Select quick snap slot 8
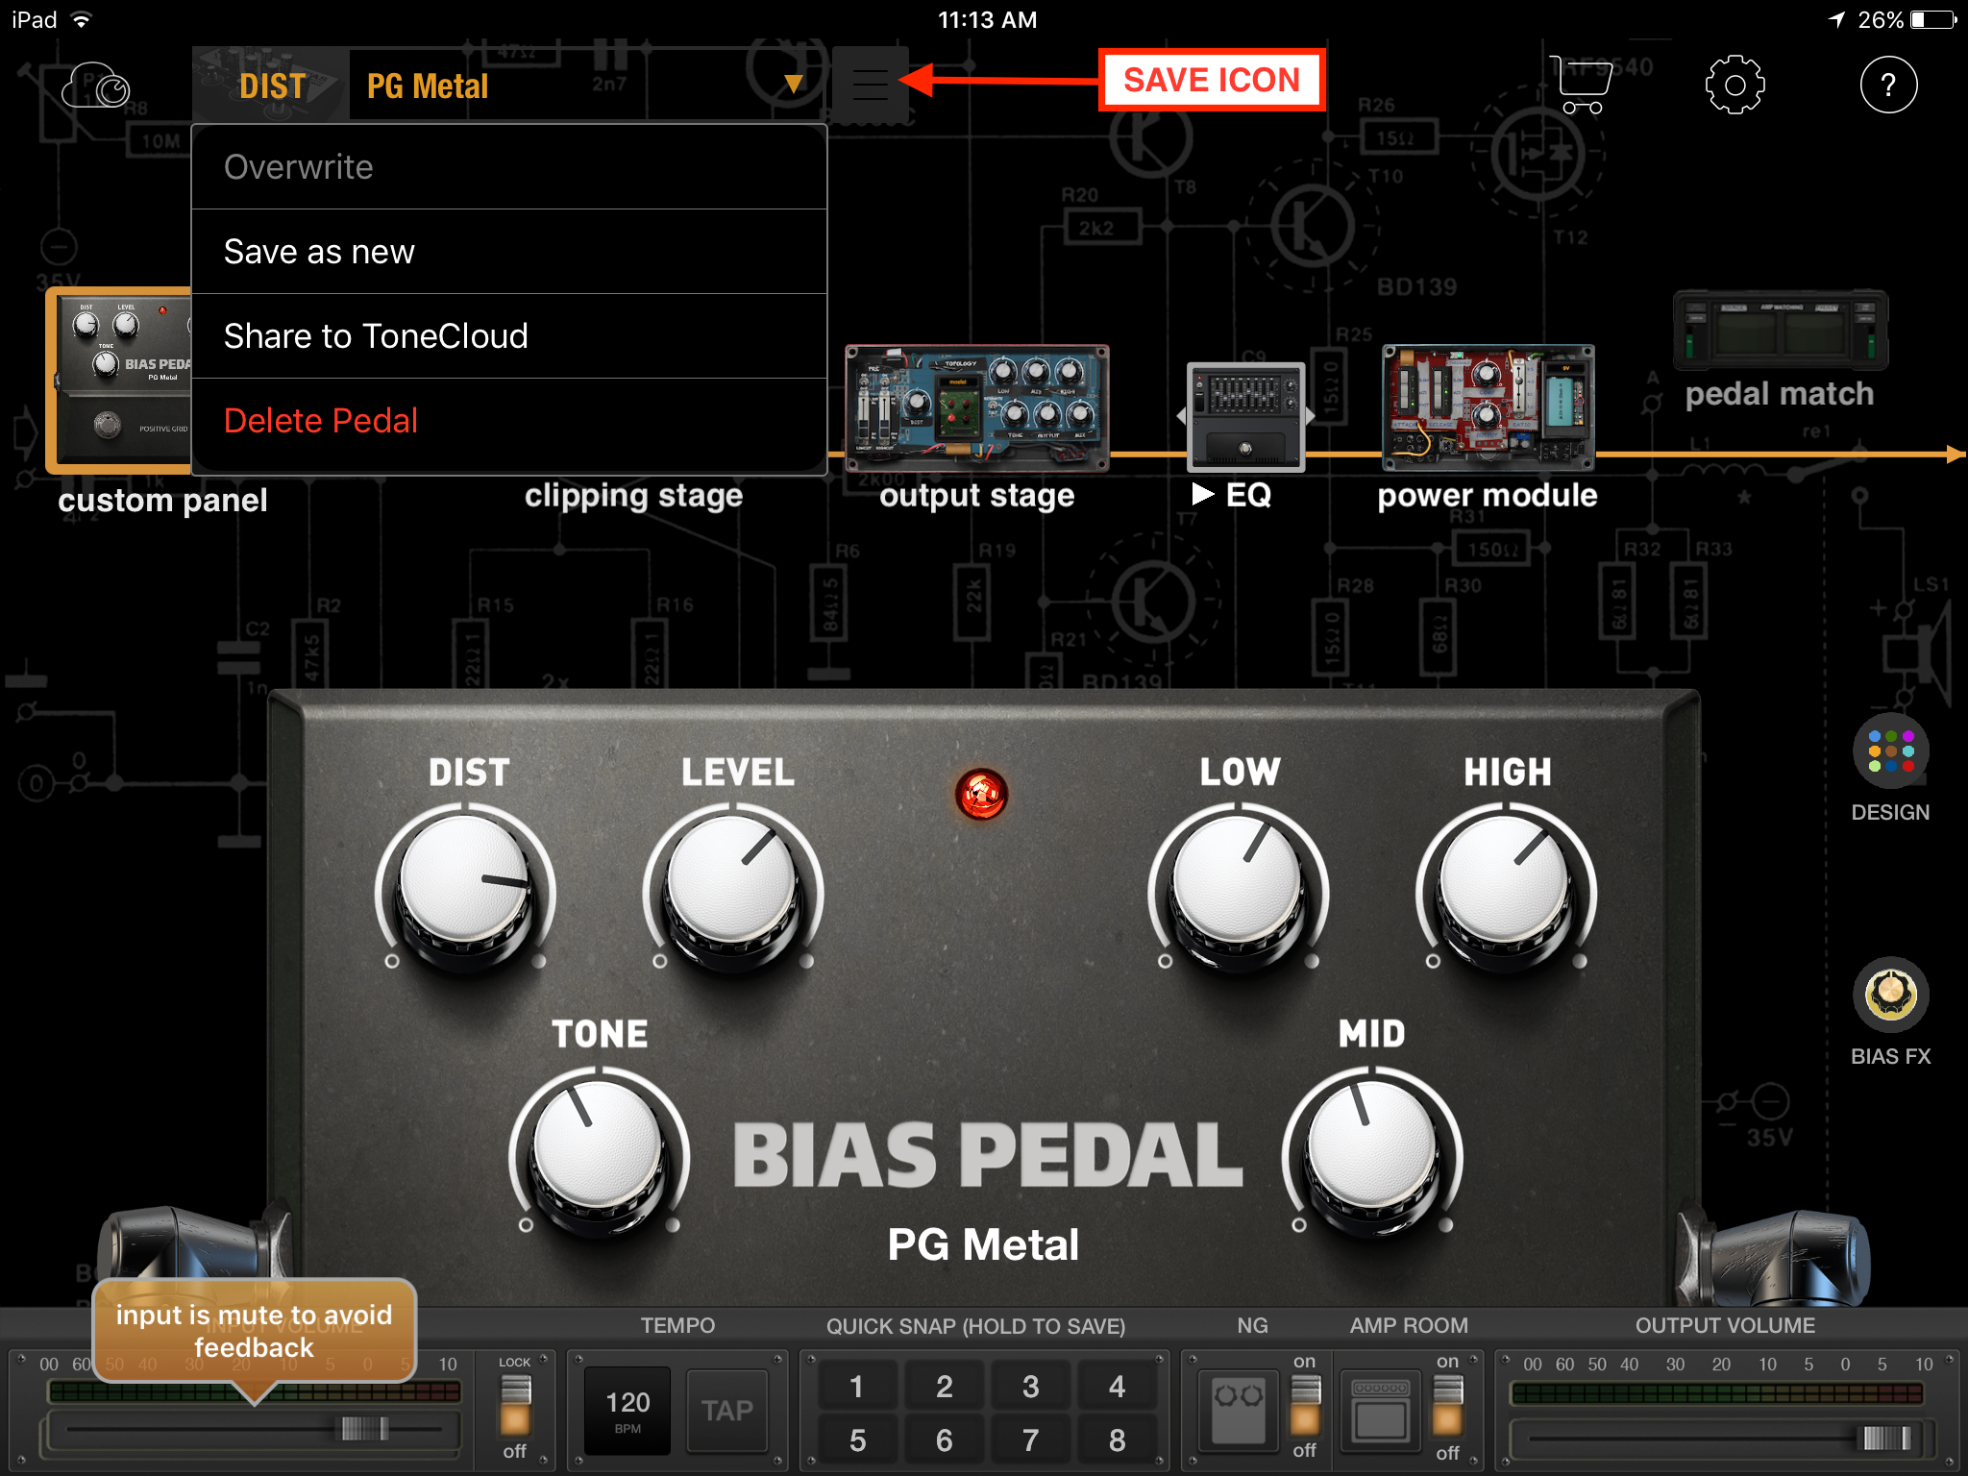Viewport: 1968px width, 1476px height. (1117, 1439)
